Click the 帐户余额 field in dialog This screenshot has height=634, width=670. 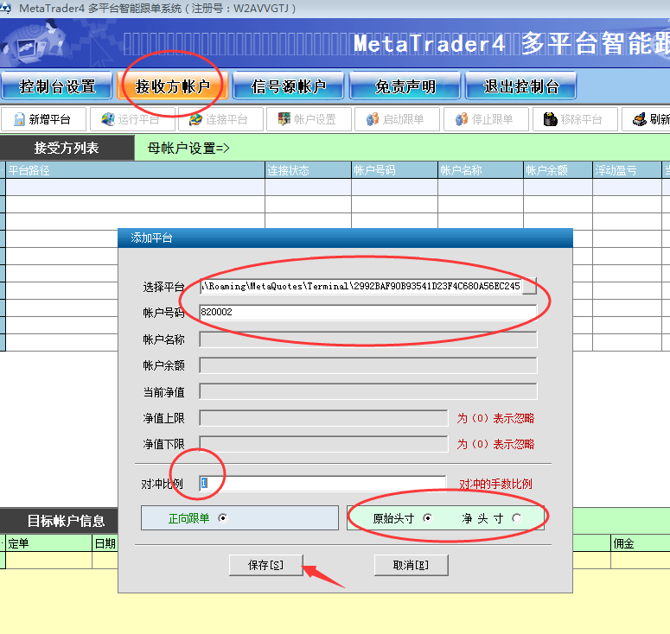pos(368,365)
